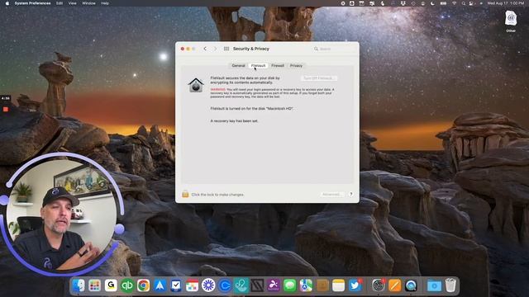Screen dimensions: 529x297
Task: Switch to the Firewall tab
Action: [278, 66]
